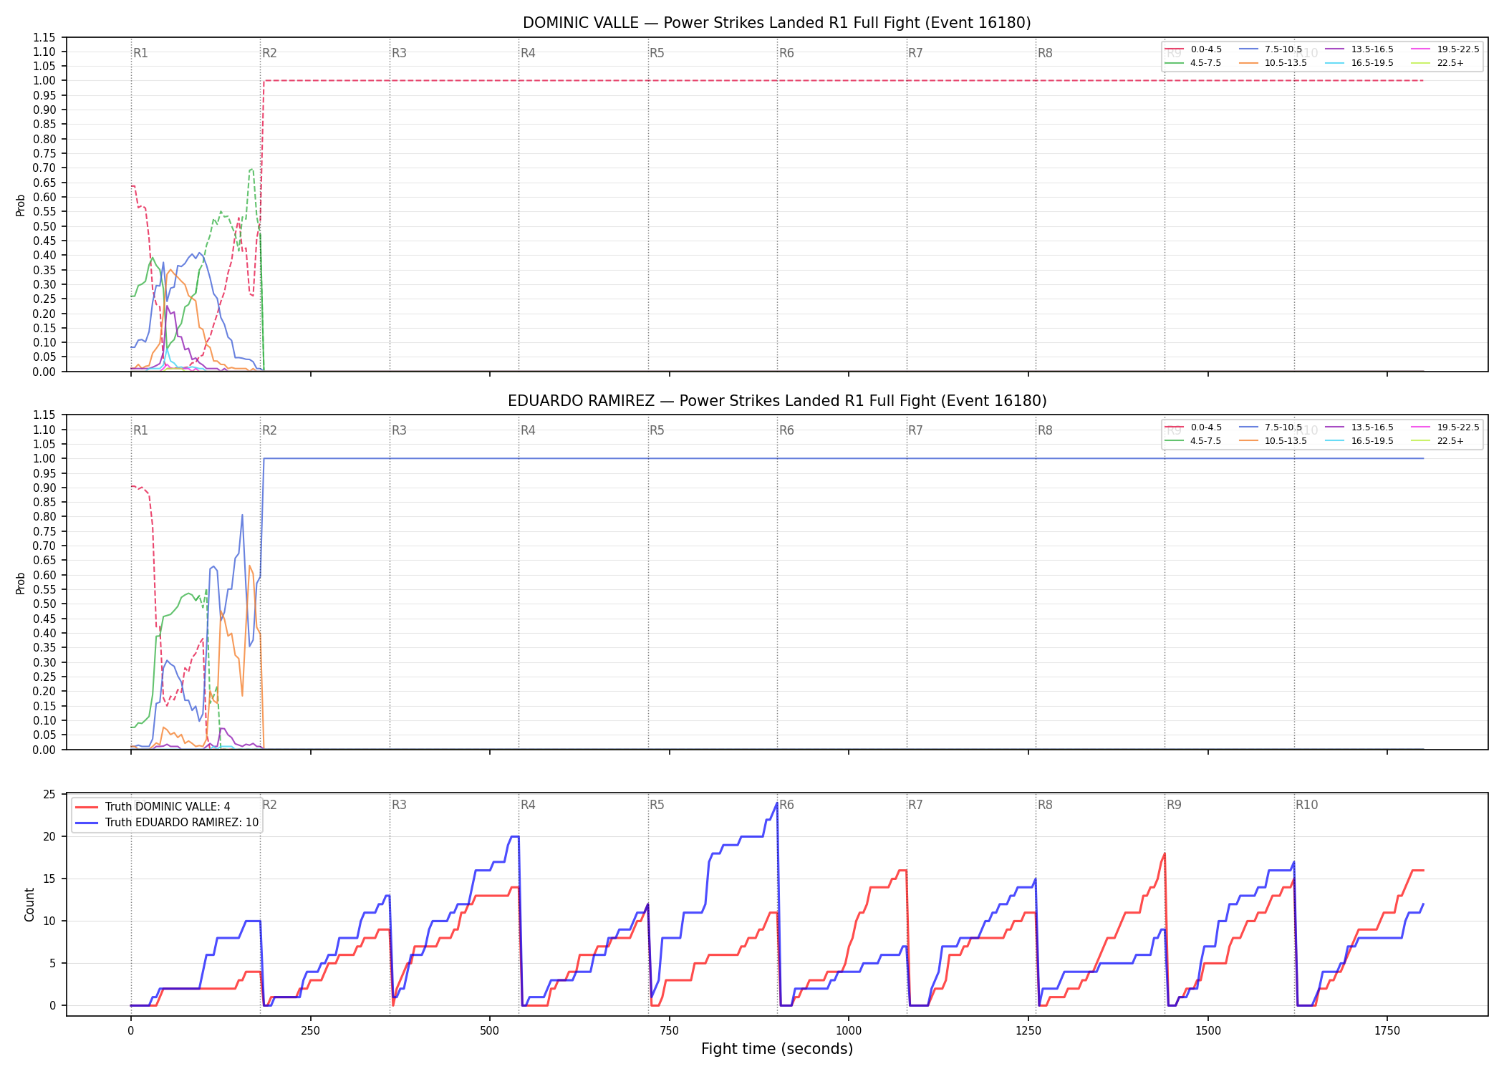The width and height of the screenshot is (1504, 1074).
Task: Select 22.5+ legend entry in Valle chart
Action: pyautogui.click(x=1437, y=63)
